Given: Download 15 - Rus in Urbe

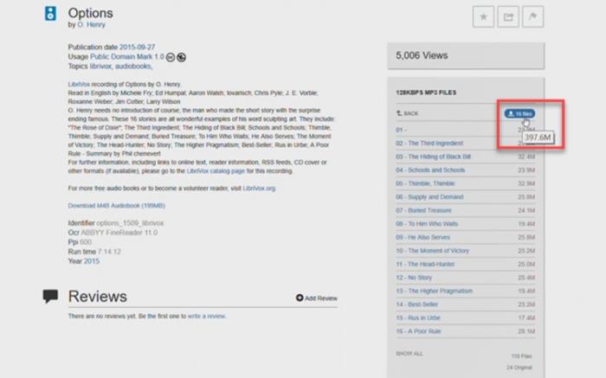Looking at the screenshot, I should (418, 317).
